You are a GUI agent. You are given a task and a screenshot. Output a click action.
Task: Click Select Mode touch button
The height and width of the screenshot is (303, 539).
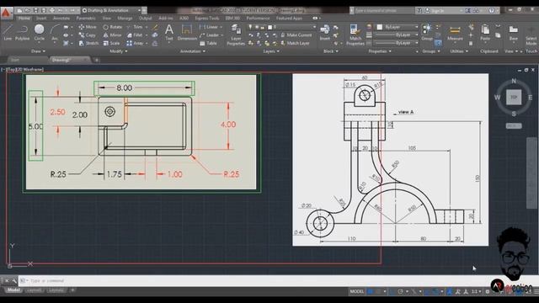(x=531, y=35)
